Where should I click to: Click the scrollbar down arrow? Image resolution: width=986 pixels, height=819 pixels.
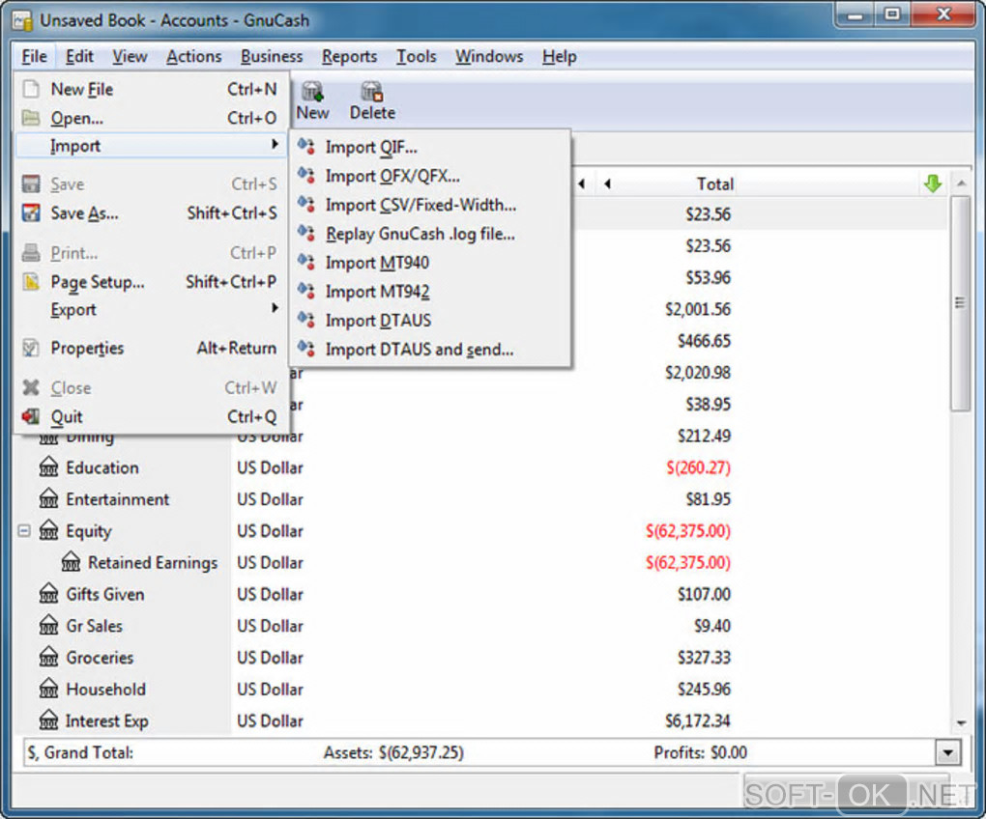[960, 722]
